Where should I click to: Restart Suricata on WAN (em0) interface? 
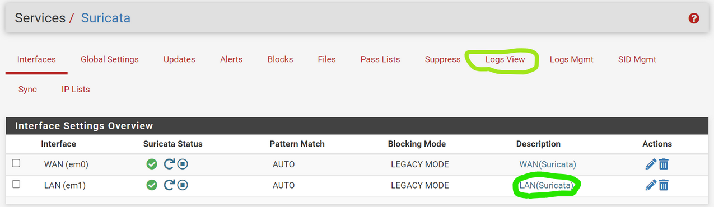click(169, 164)
